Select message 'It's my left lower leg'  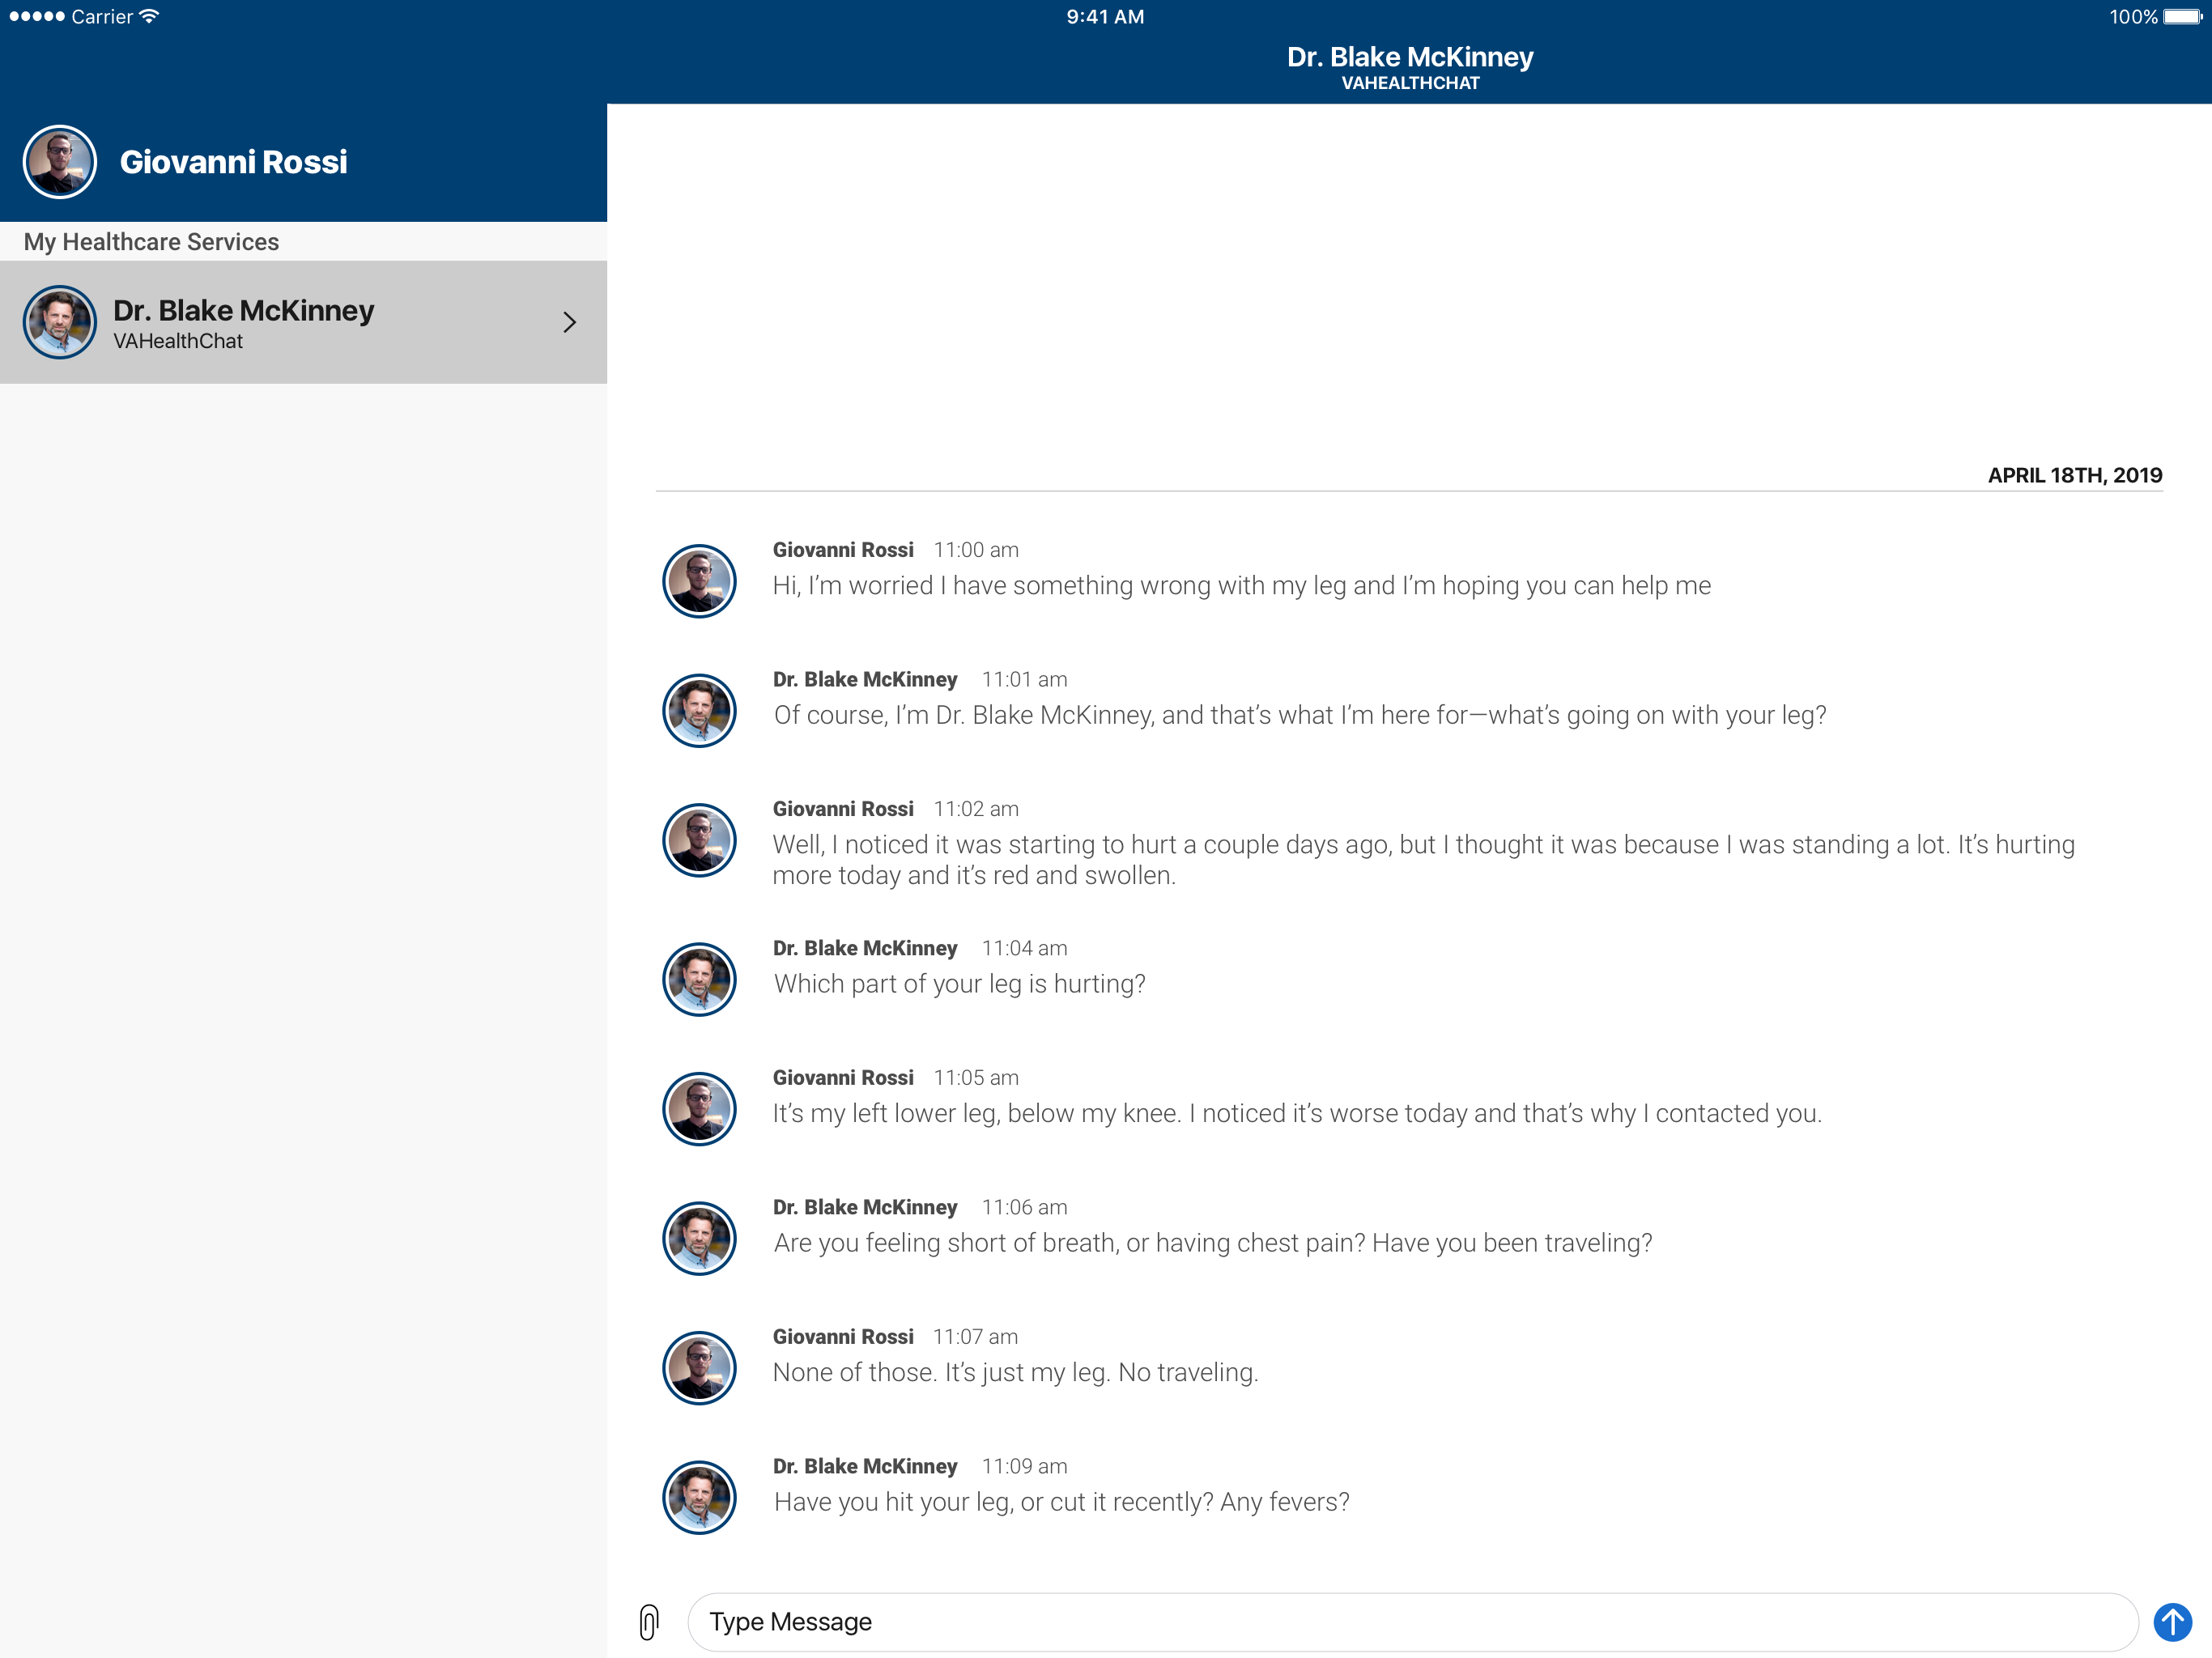tap(1297, 1114)
